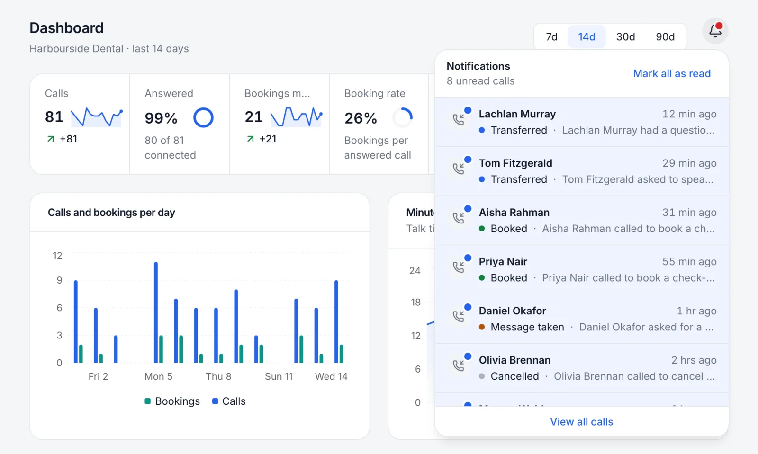
Task: Click Booked status on Priya Nair row
Action: 503,278
